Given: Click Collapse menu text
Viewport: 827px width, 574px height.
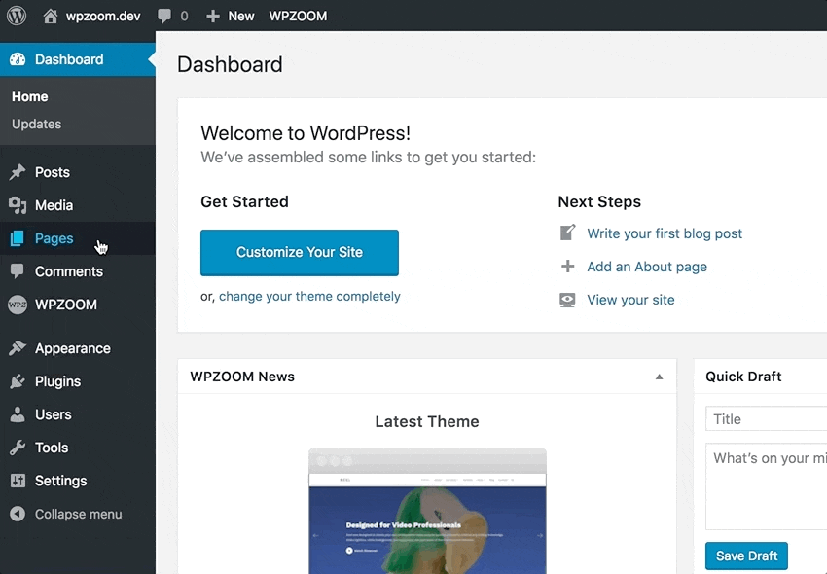Looking at the screenshot, I should pos(78,514).
